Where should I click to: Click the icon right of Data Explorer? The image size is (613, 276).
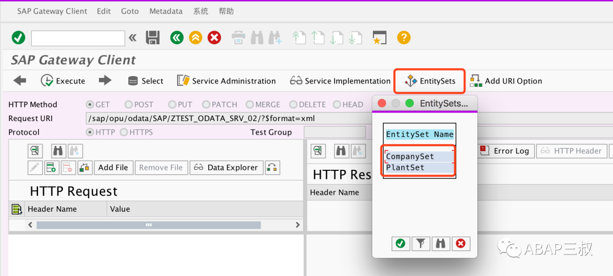(x=272, y=168)
